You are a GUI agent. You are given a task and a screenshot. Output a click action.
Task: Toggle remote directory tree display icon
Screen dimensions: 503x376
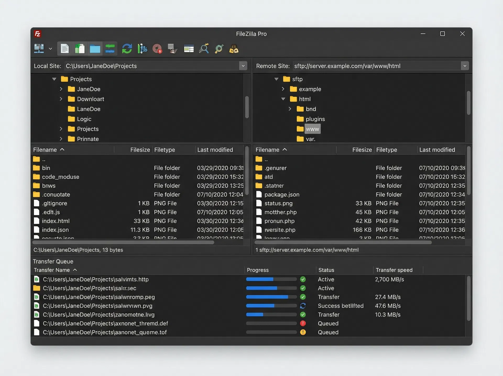(x=95, y=49)
